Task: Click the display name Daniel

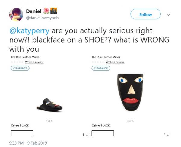Action: pos(33,11)
